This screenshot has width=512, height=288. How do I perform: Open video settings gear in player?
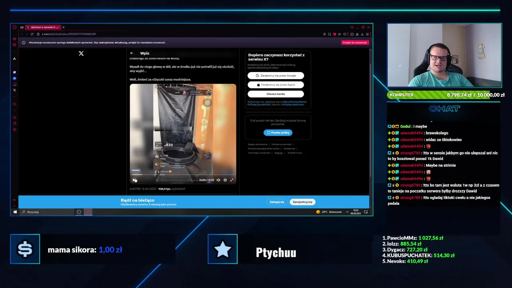tap(225, 180)
